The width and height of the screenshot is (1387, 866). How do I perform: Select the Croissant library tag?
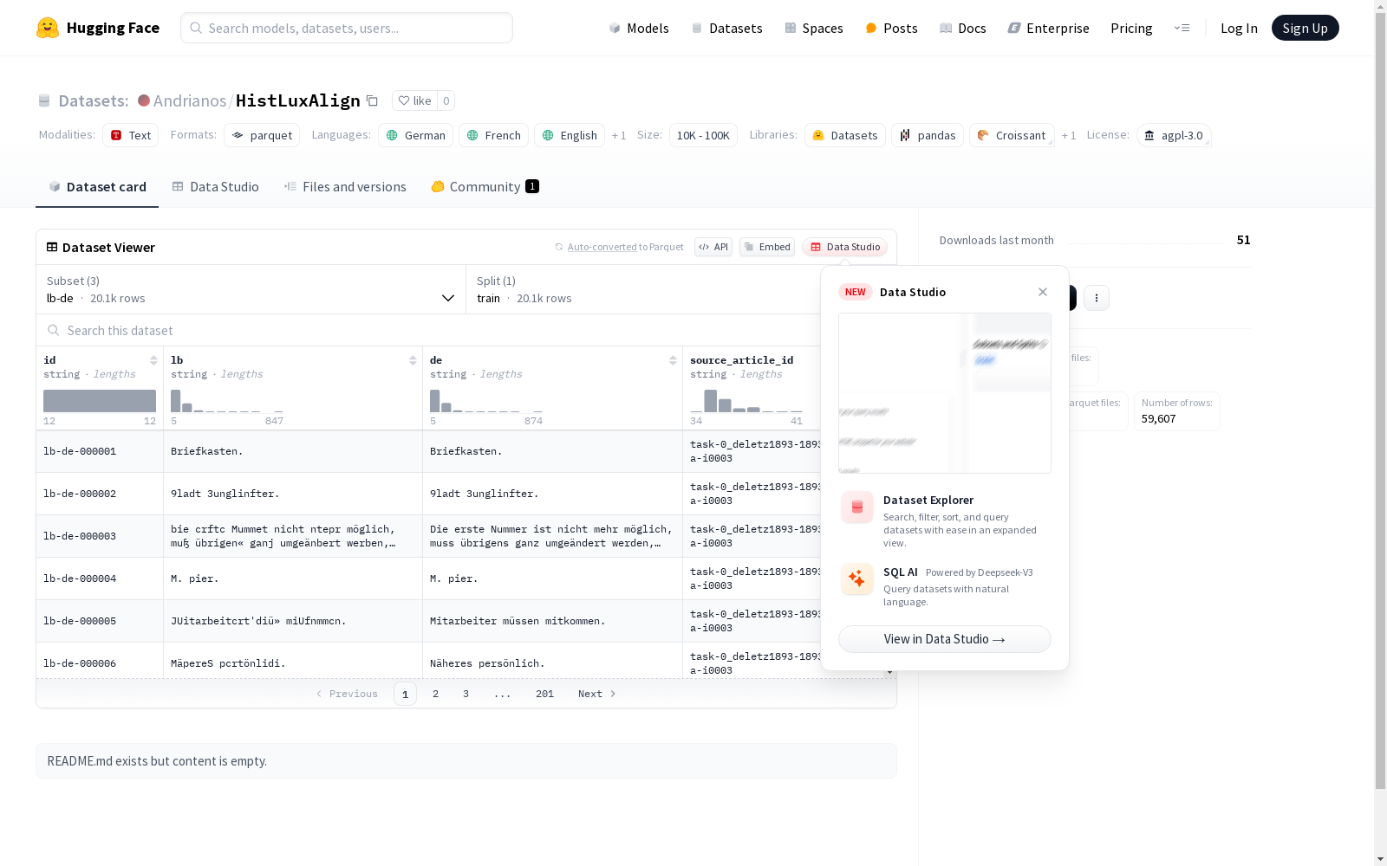[1012, 135]
